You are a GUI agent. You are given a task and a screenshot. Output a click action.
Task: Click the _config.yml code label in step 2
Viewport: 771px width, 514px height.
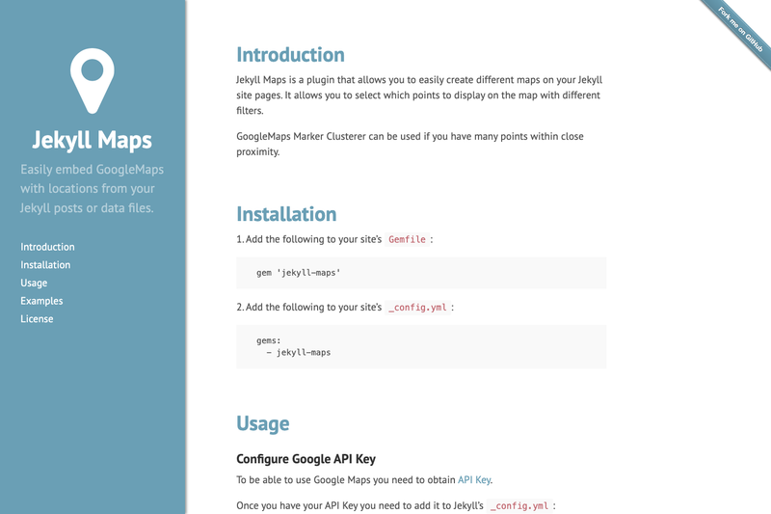417,308
